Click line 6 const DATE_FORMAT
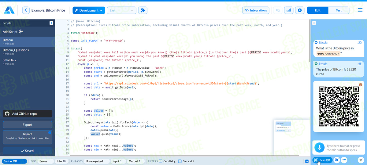The height and width of the screenshot is (165, 367). tap(98, 41)
